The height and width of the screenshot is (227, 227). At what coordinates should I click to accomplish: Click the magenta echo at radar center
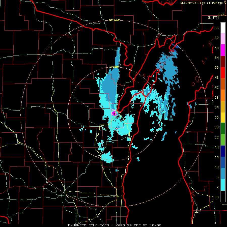(114, 113)
